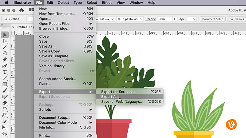Select the Type tool
Viewport: 246px width, 138px height.
pos(5,72)
